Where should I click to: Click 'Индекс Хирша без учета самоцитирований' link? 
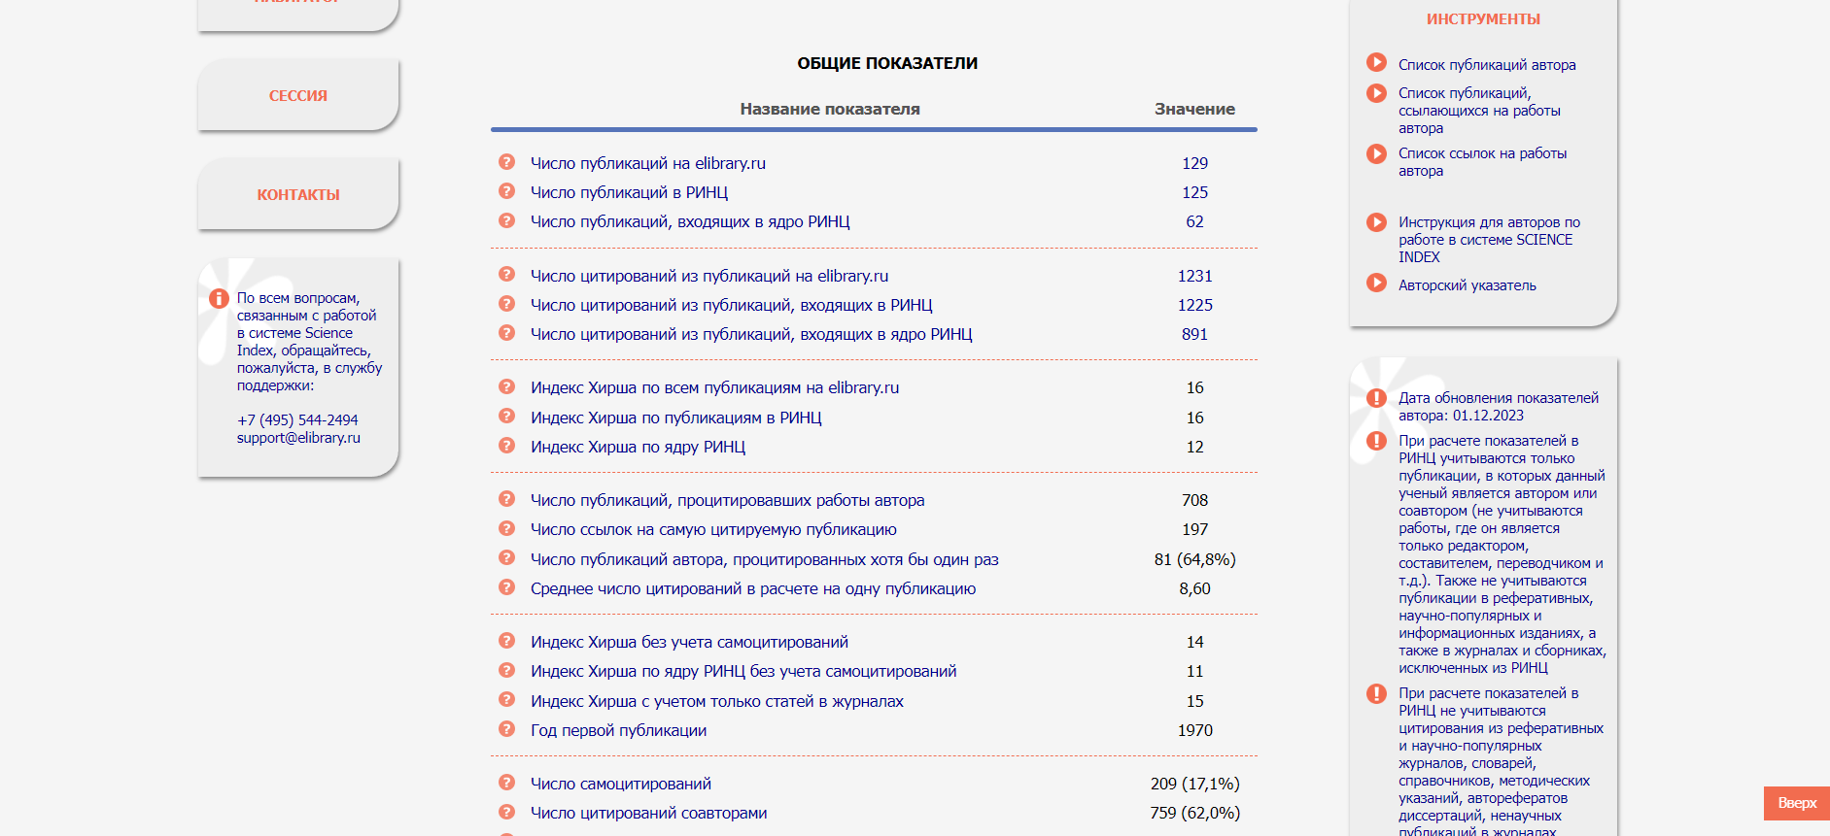[x=689, y=642]
